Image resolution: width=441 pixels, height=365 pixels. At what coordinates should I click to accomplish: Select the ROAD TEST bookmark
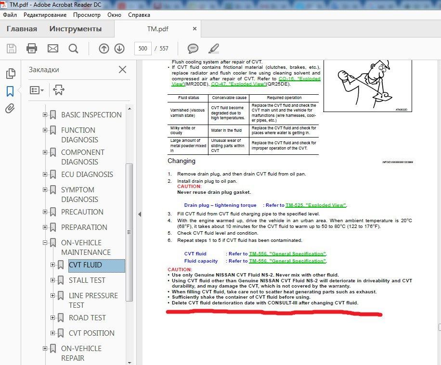coord(87,318)
